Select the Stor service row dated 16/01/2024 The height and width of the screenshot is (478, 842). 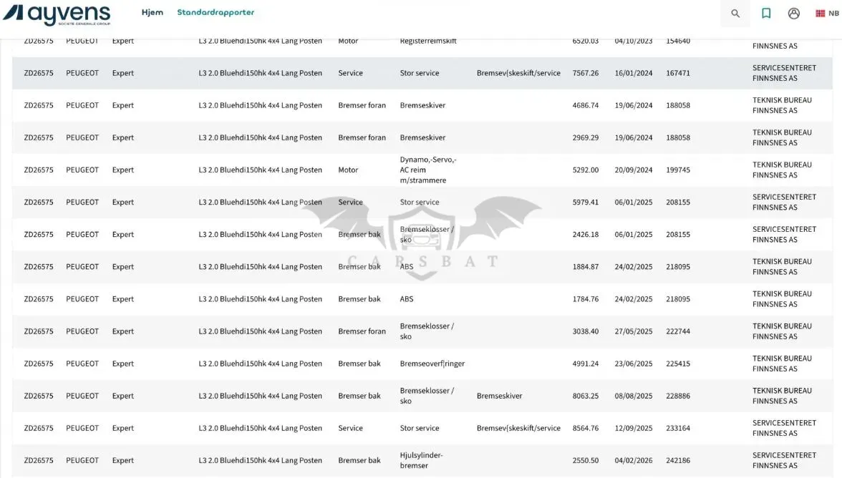pos(422,73)
